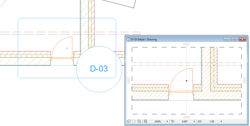Click the top edge handle of detail window
The image size is (250, 126).
(186, 44)
